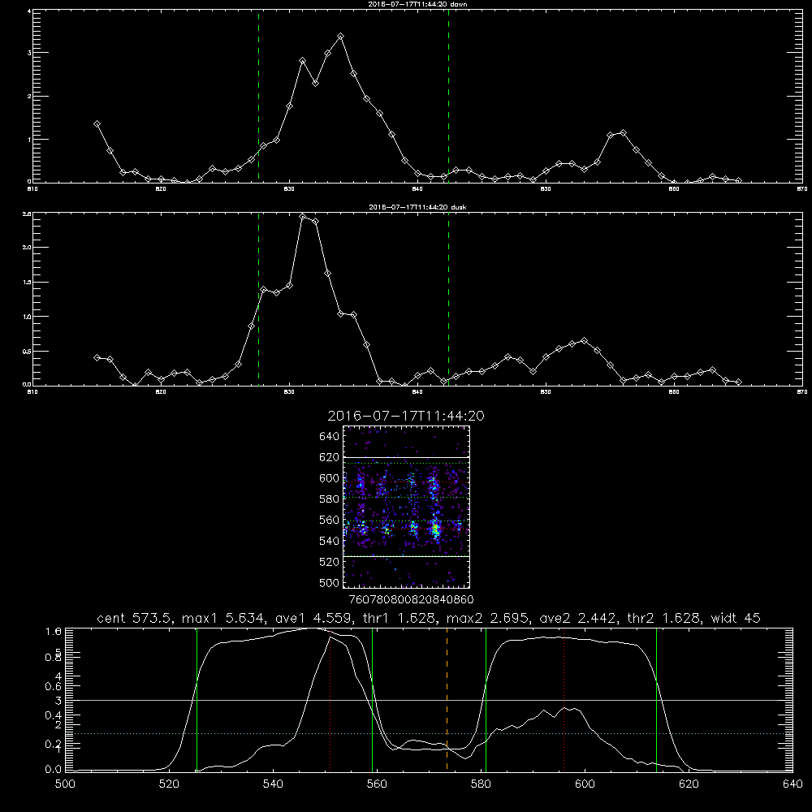
Task: Select the green vertical line near 559 in the profile plot
Action: tap(373, 700)
